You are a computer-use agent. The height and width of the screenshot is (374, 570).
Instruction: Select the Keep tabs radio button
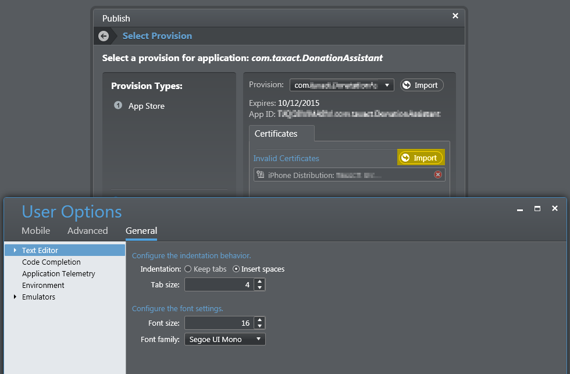188,269
